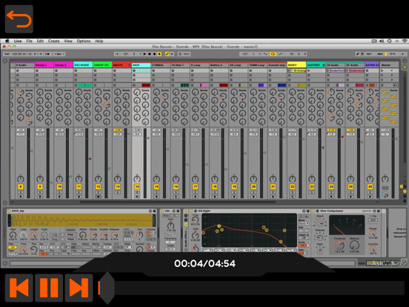
Task: Click the Wi-Fi status icon
Action: click(x=405, y=41)
